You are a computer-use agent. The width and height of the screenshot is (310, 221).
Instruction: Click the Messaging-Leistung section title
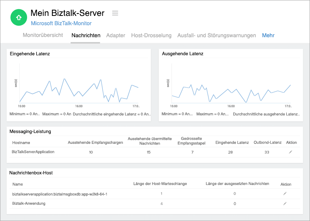pos(30,131)
